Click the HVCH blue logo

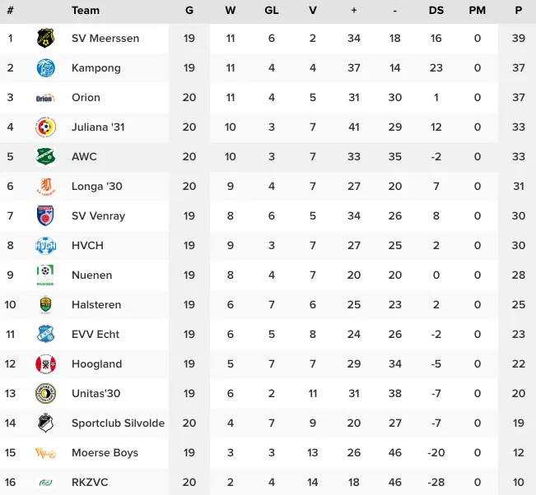pos(45,246)
